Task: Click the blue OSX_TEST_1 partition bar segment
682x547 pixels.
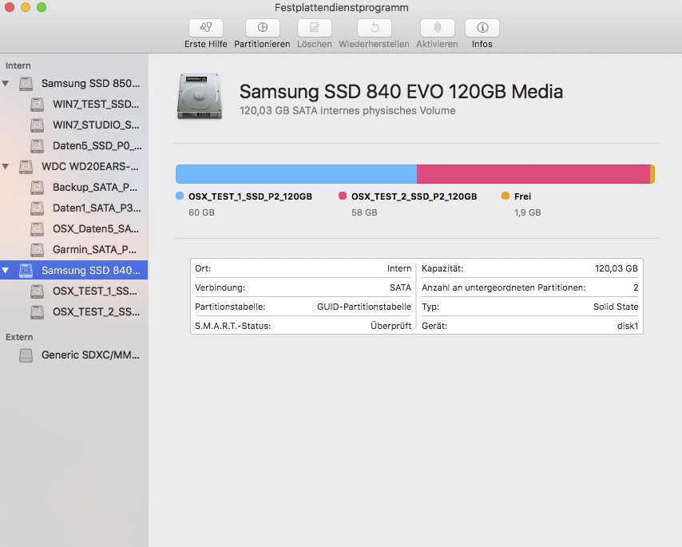Action: (296, 174)
